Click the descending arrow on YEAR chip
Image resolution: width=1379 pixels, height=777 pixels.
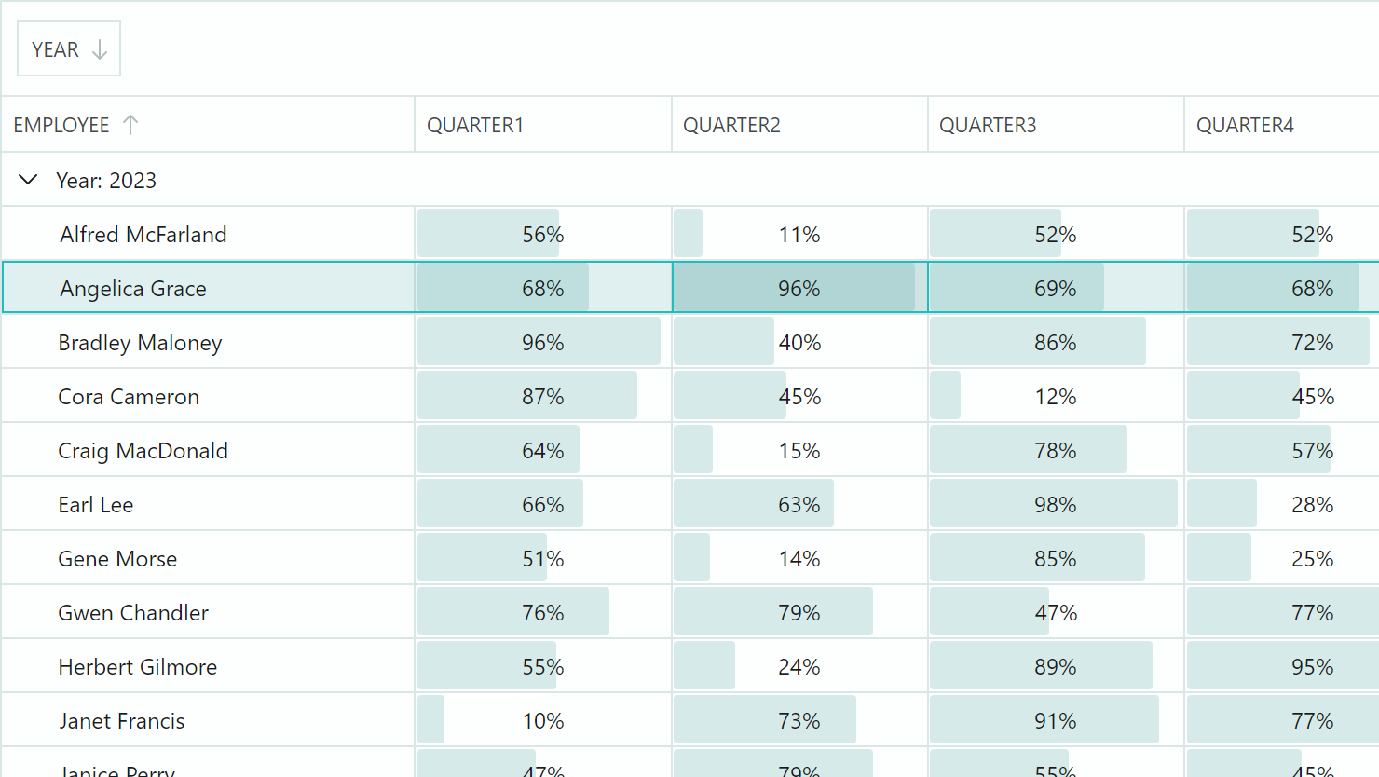[100, 49]
